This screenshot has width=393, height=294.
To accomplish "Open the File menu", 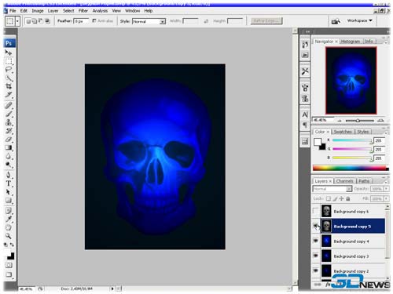I will click(x=13, y=11).
